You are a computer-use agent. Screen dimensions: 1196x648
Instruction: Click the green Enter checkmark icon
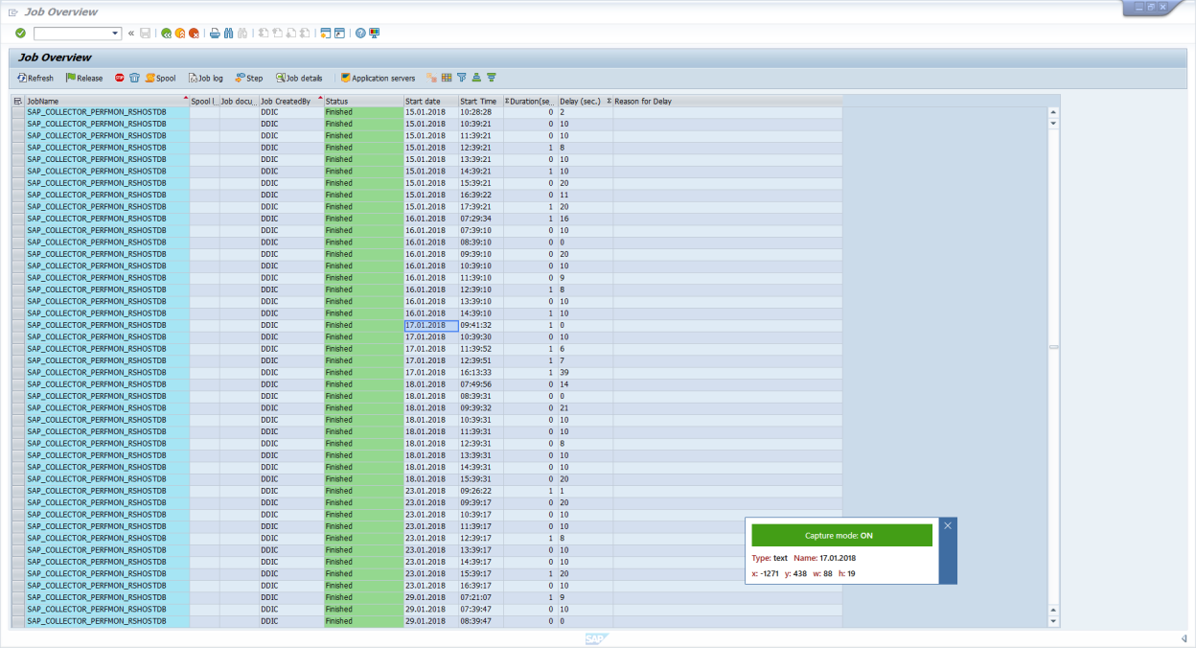coord(20,33)
